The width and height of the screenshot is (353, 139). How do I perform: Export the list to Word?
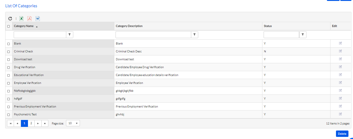[x=38, y=18]
